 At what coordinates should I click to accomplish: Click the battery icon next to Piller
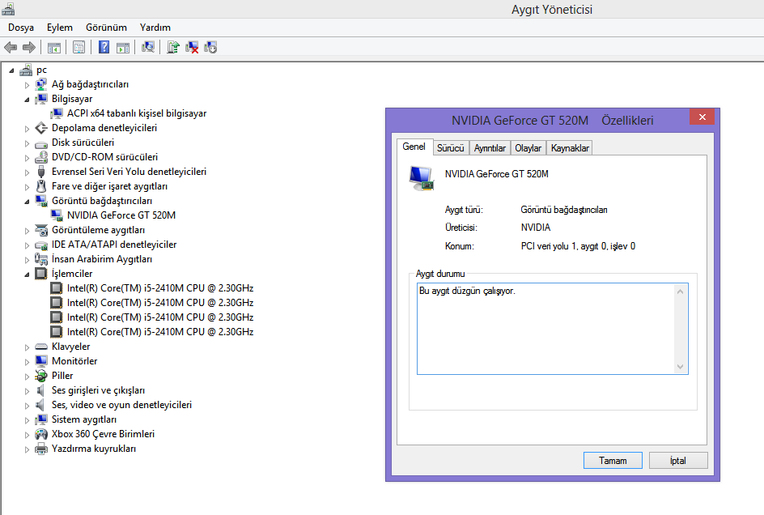41,376
